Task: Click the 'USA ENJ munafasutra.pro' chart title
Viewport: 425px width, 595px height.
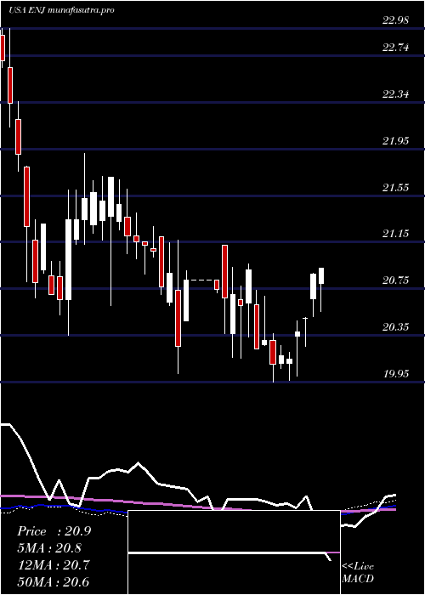Action: tap(61, 10)
